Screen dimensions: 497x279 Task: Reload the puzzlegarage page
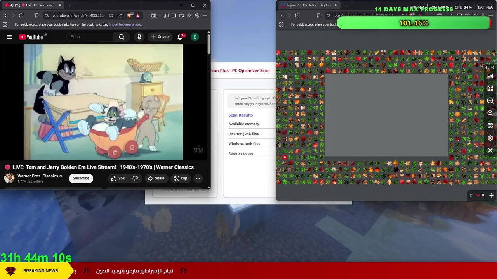297,15
